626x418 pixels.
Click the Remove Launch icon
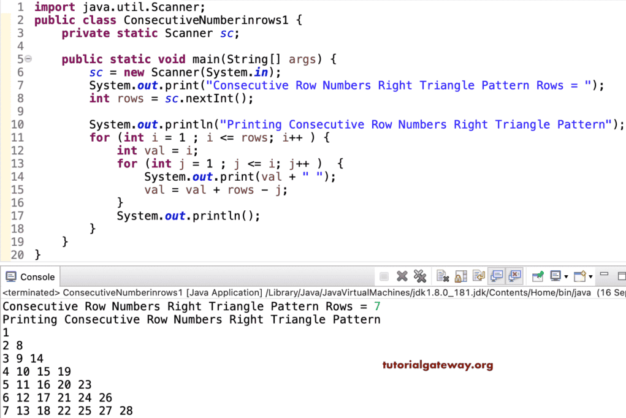(402, 276)
